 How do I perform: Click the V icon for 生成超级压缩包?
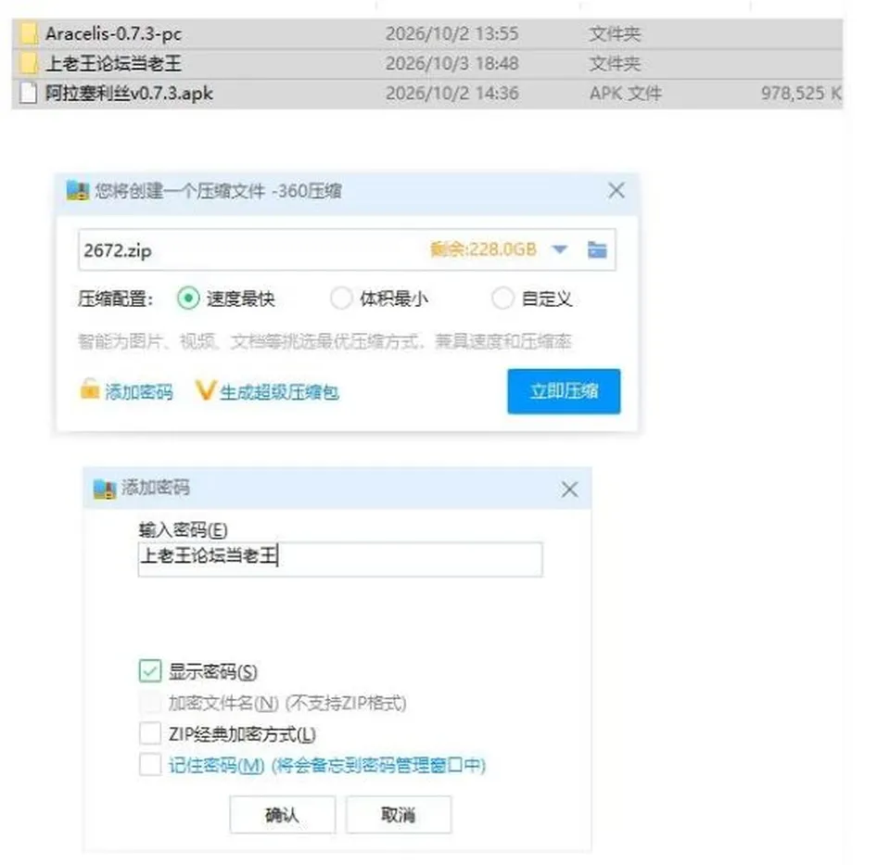[x=205, y=390]
